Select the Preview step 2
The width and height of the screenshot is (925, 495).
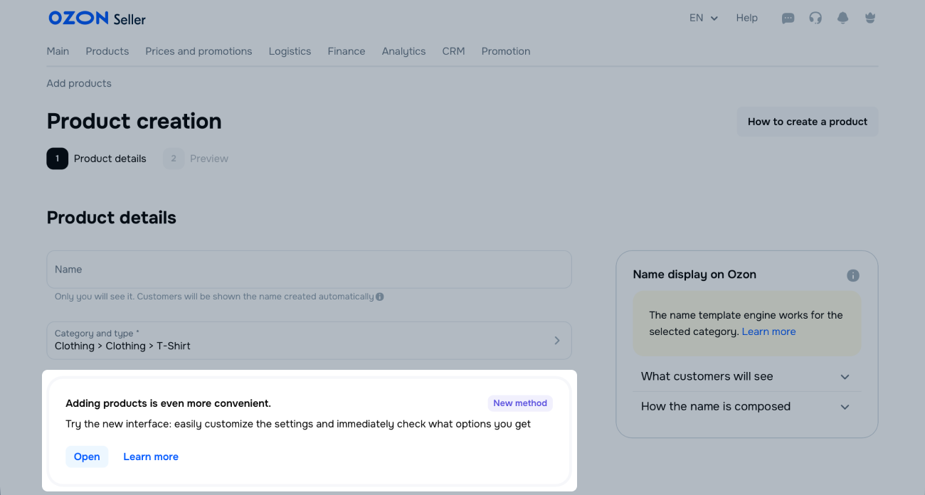coord(196,159)
